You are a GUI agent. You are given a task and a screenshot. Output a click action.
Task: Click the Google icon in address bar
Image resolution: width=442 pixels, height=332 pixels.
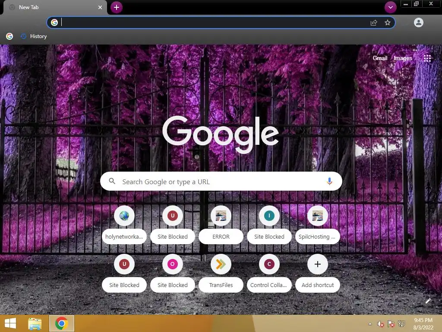click(54, 22)
